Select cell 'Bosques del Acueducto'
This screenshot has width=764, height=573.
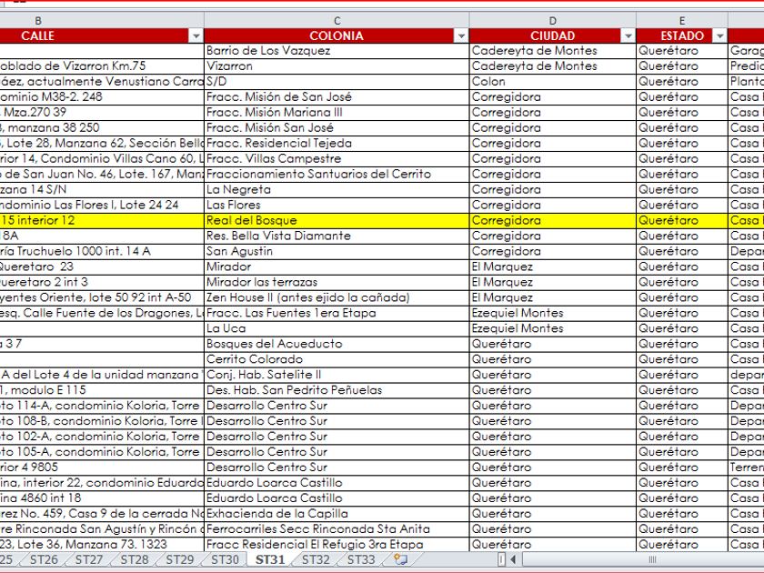(x=337, y=344)
